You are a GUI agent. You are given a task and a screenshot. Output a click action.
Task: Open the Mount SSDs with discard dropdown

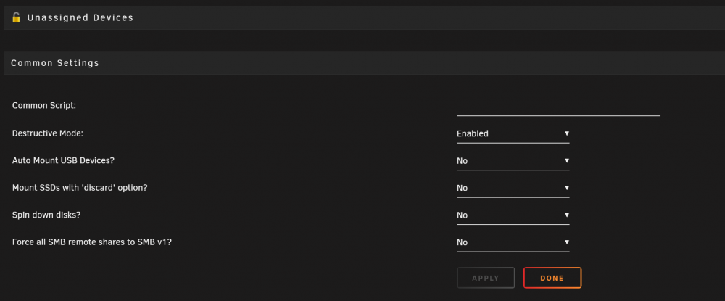tap(513, 188)
